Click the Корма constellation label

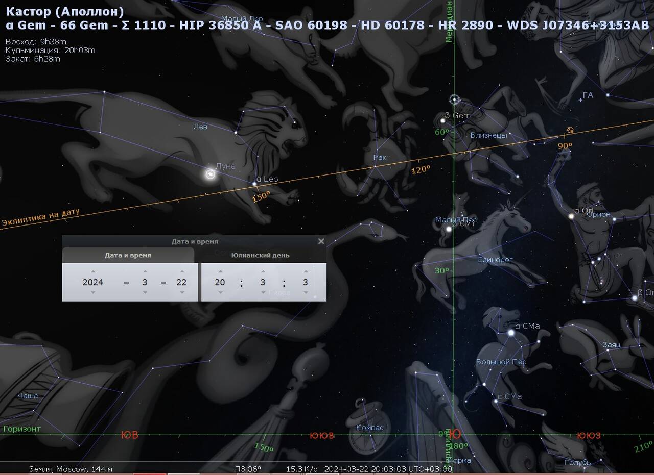pos(460,460)
